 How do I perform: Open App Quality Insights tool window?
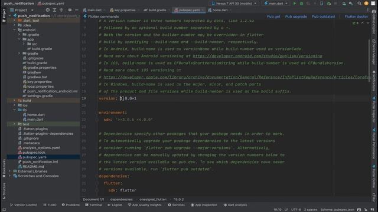145,205
